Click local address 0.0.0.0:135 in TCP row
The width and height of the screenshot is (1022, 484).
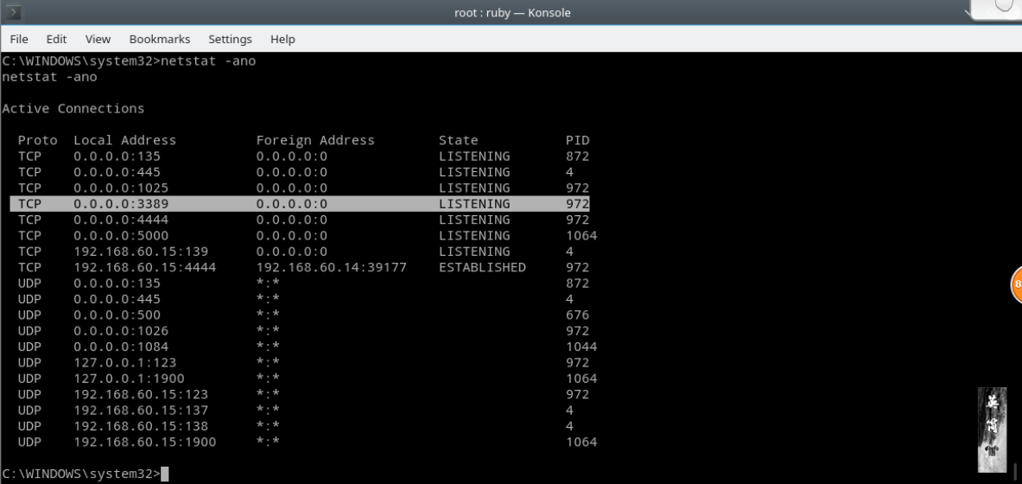pos(117,156)
